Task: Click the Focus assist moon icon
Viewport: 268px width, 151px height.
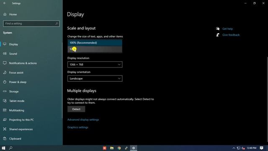Action: pyautogui.click(x=5, y=73)
